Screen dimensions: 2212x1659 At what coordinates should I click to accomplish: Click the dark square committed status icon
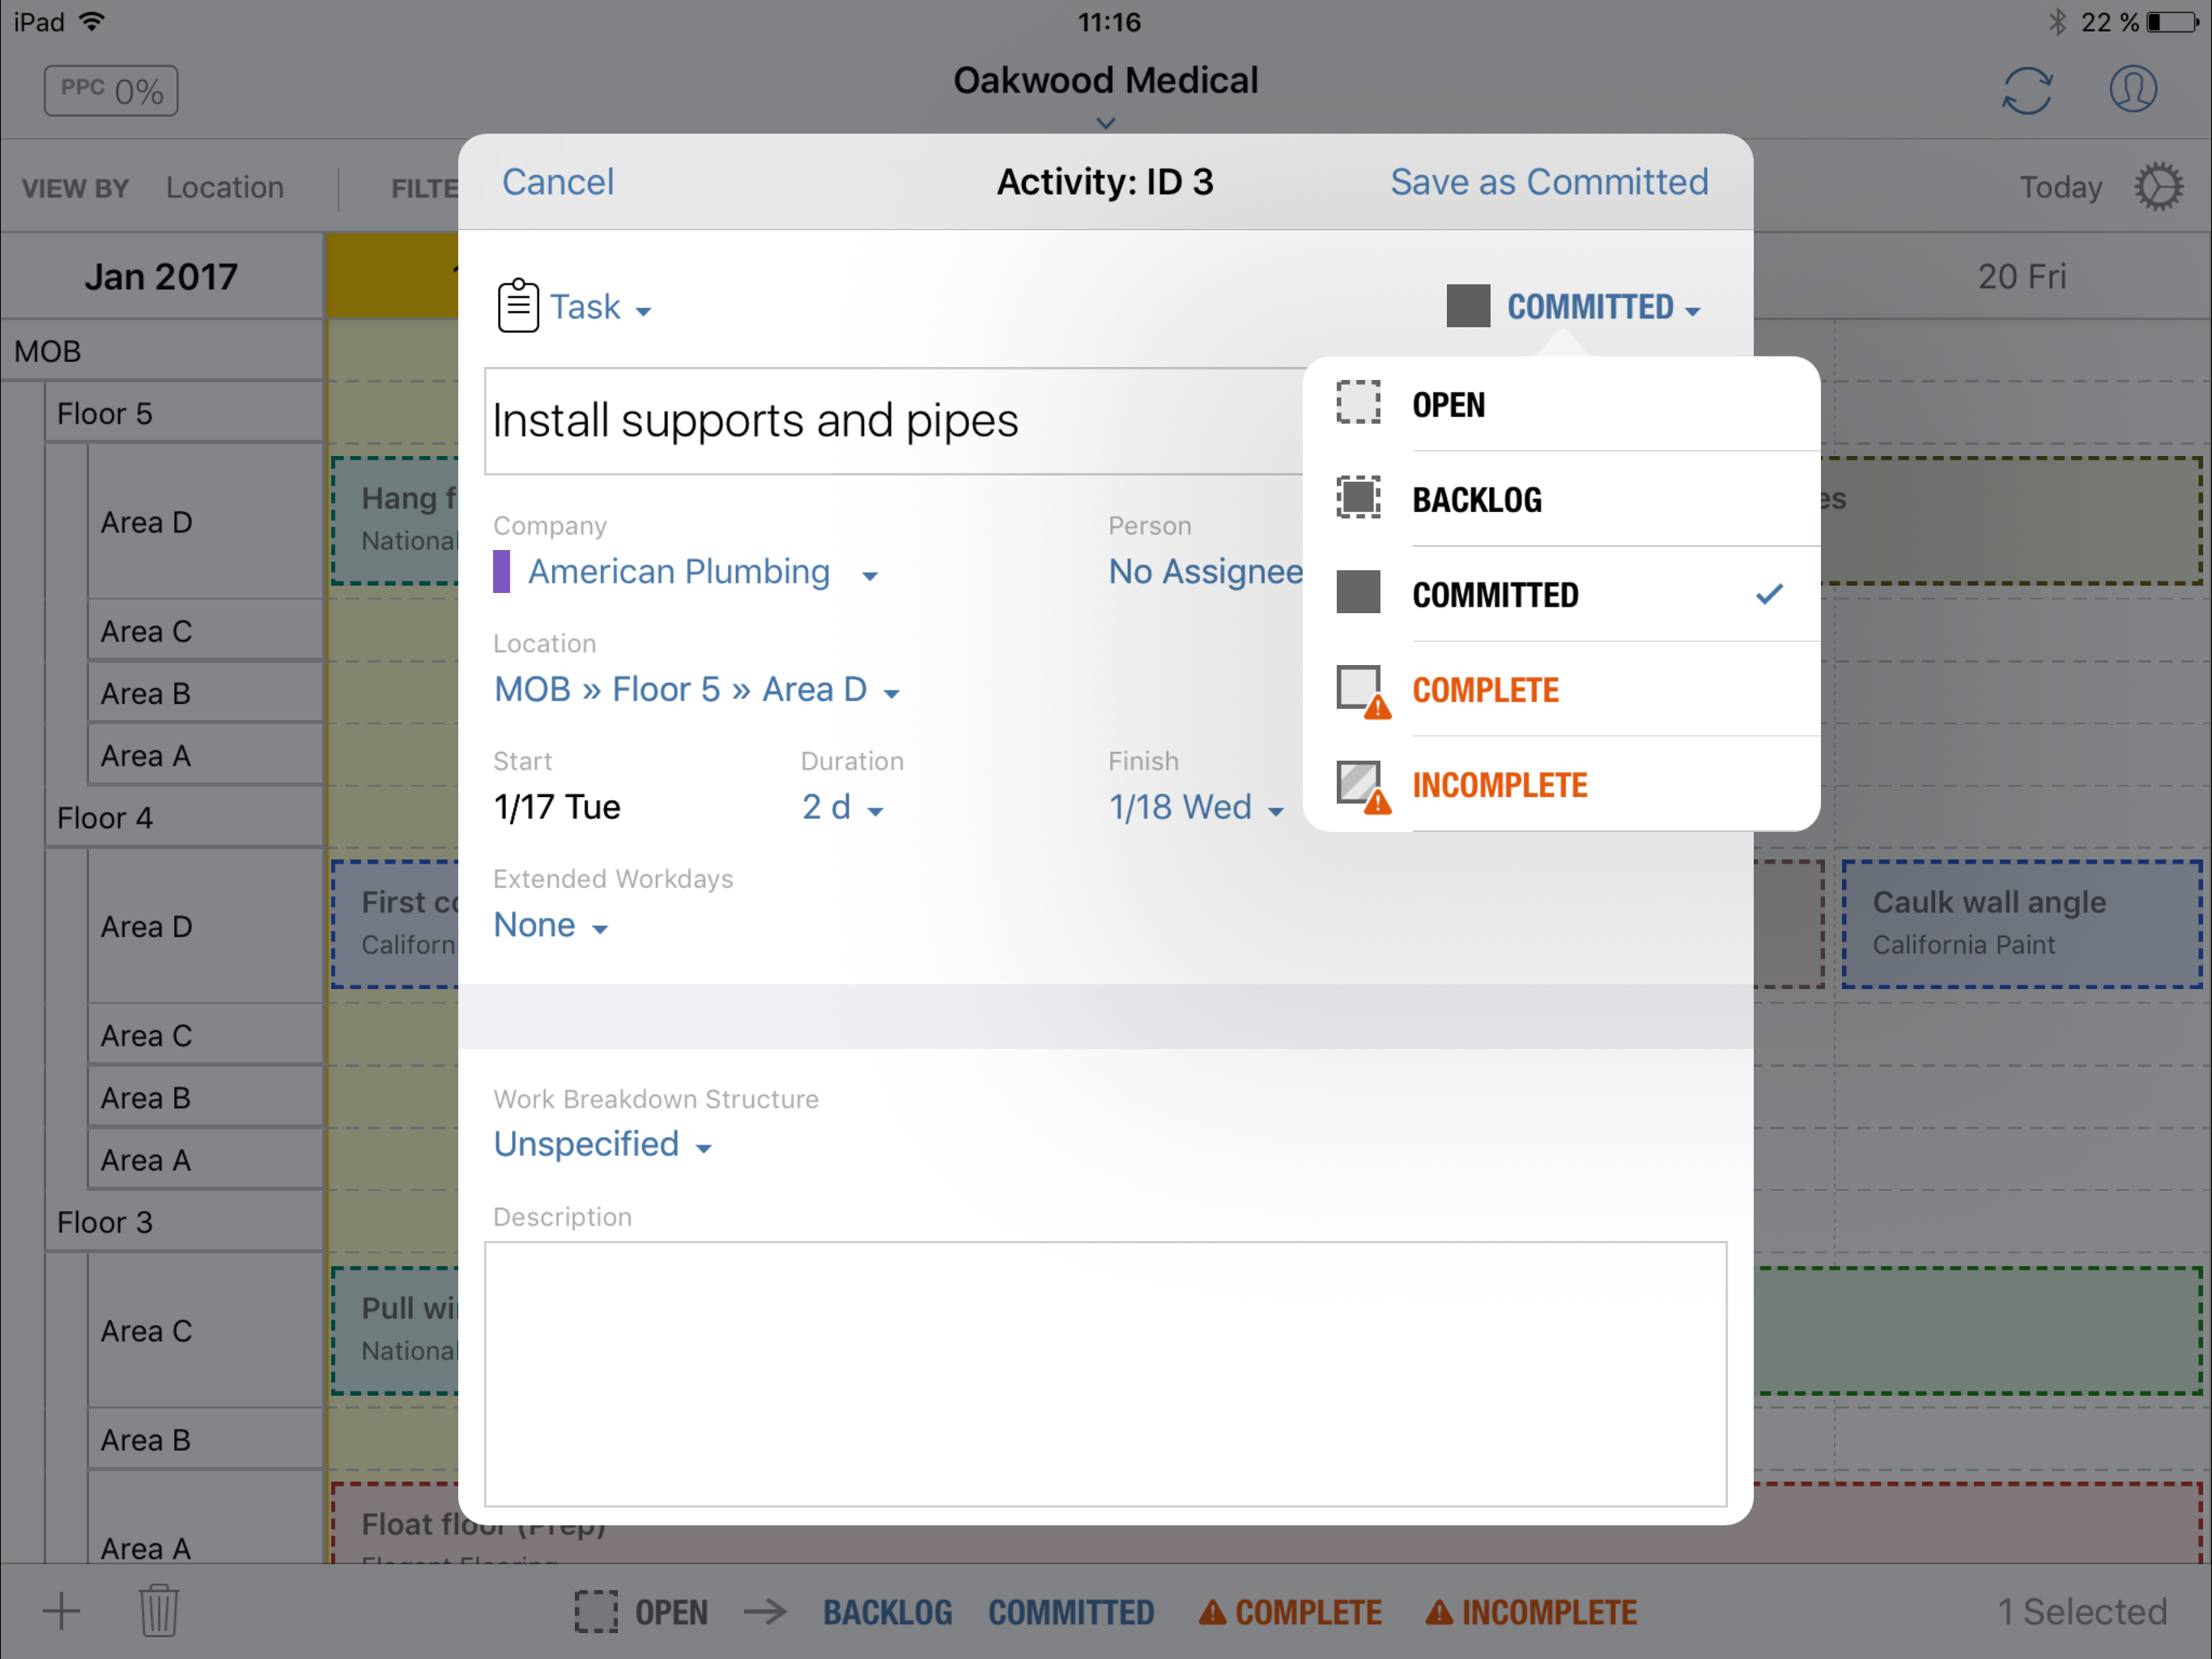point(1467,306)
